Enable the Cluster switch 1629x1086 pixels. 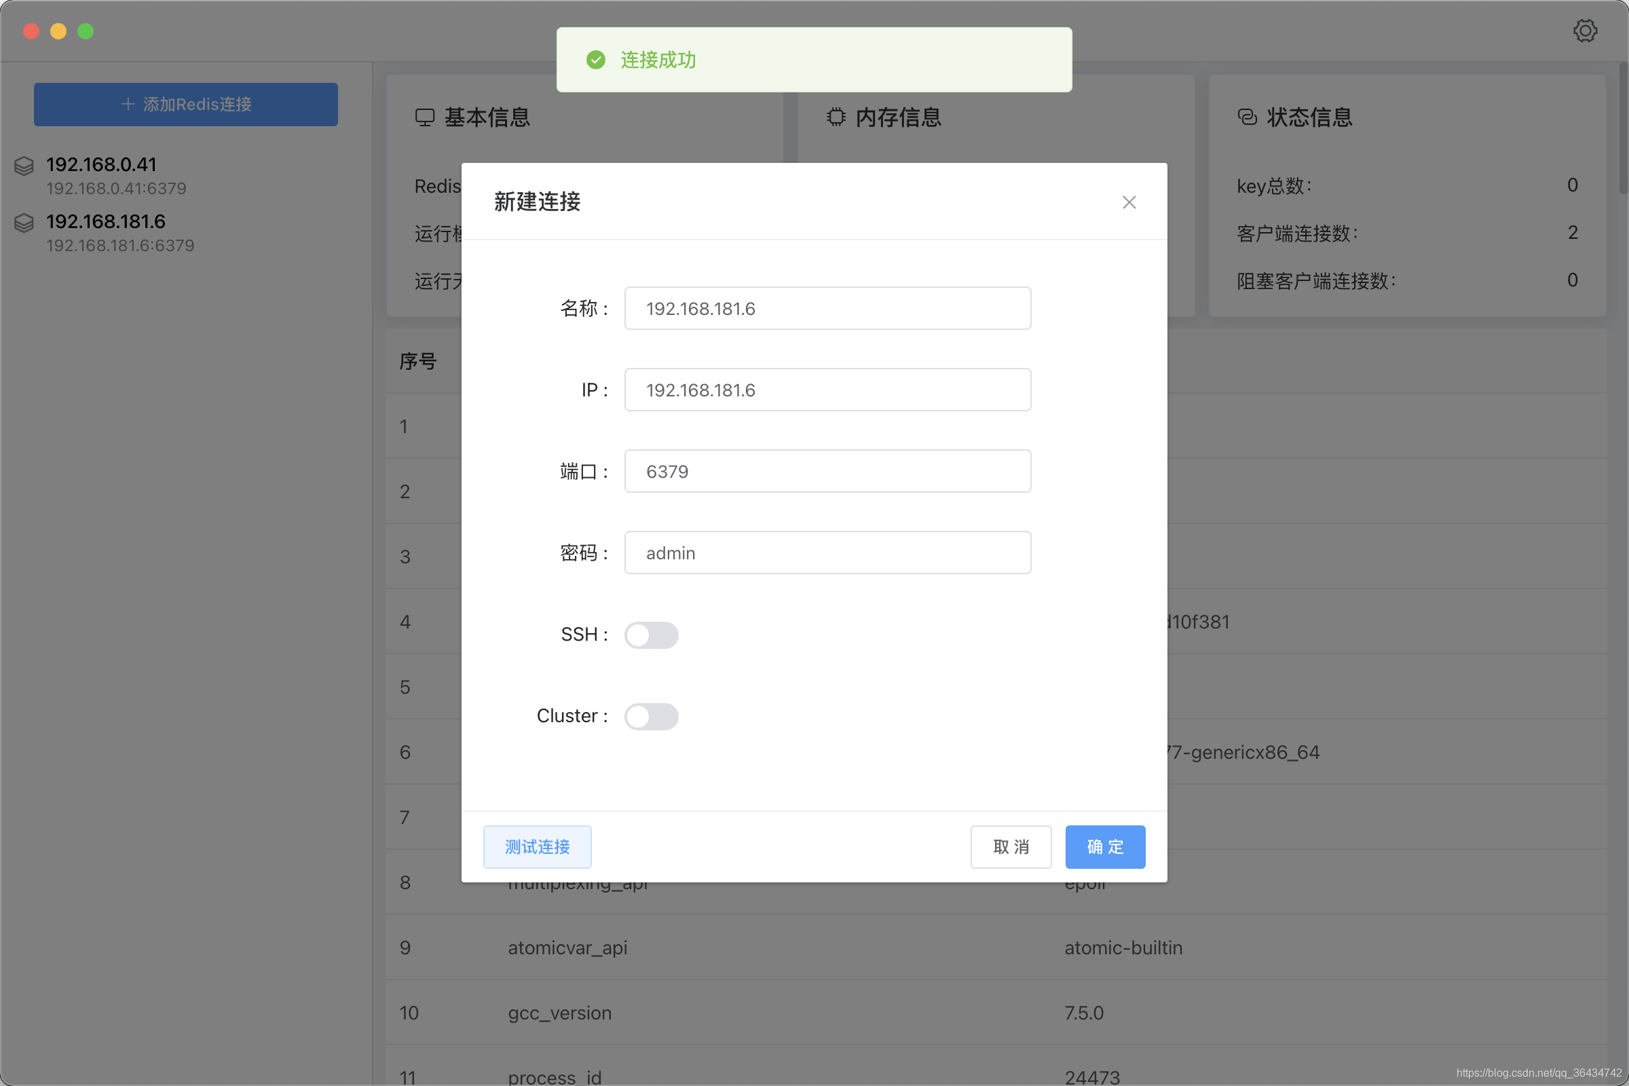(x=651, y=717)
